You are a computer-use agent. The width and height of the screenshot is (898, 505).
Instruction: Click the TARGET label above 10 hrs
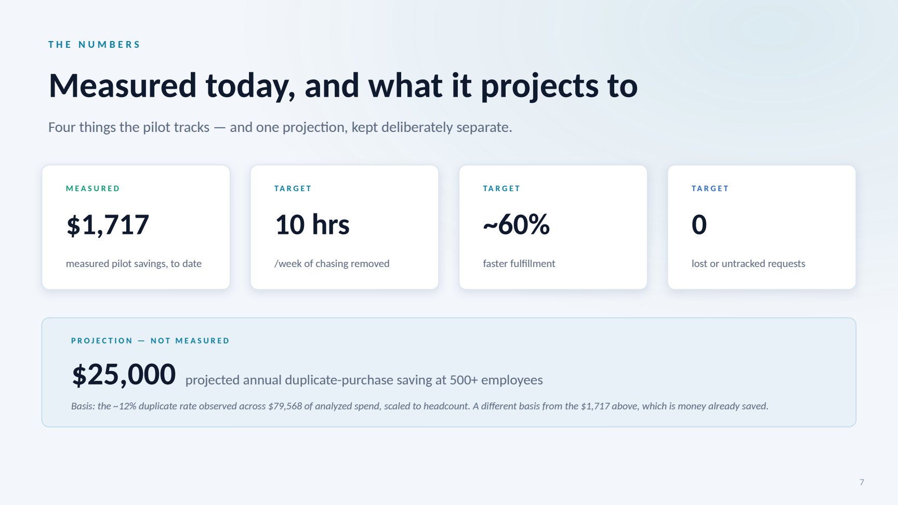[293, 189]
